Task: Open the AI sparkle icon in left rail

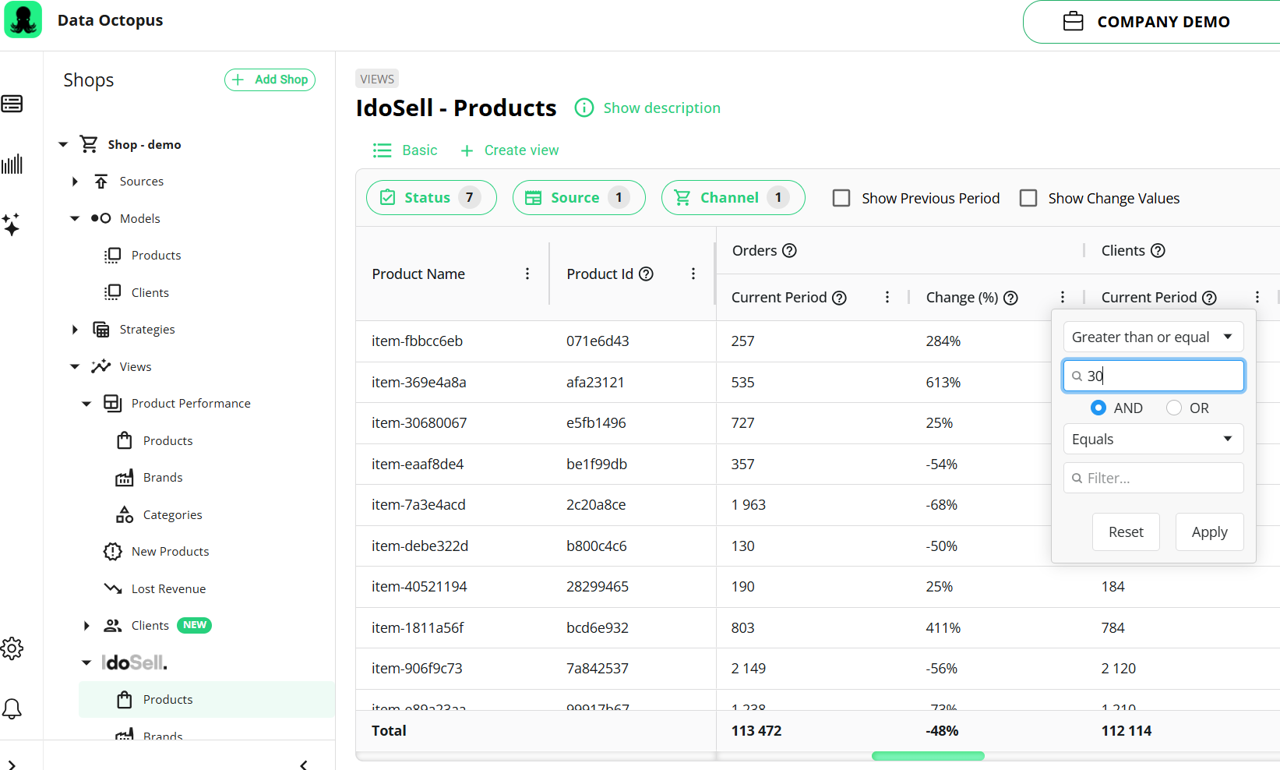Action: [x=12, y=224]
